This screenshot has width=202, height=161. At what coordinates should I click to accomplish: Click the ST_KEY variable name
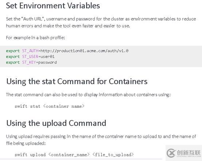[x=29, y=62]
